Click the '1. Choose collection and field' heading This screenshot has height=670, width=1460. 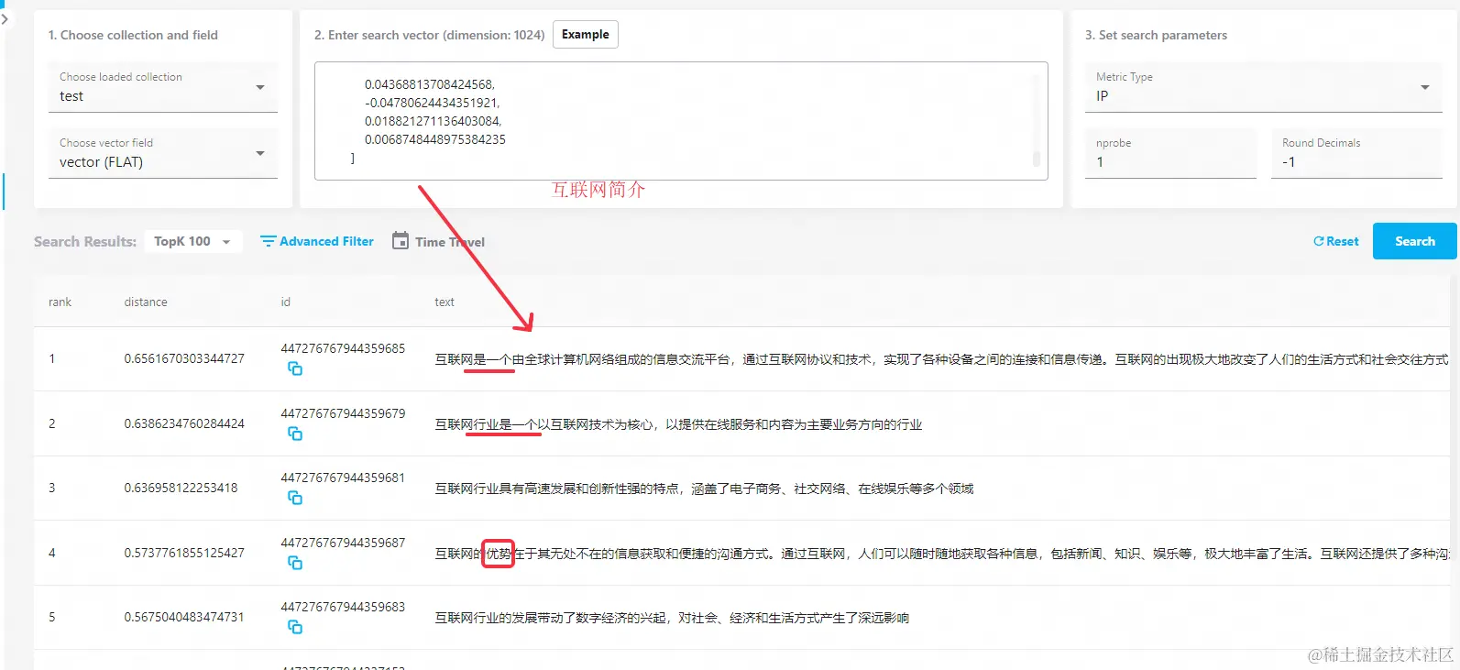[x=133, y=35]
